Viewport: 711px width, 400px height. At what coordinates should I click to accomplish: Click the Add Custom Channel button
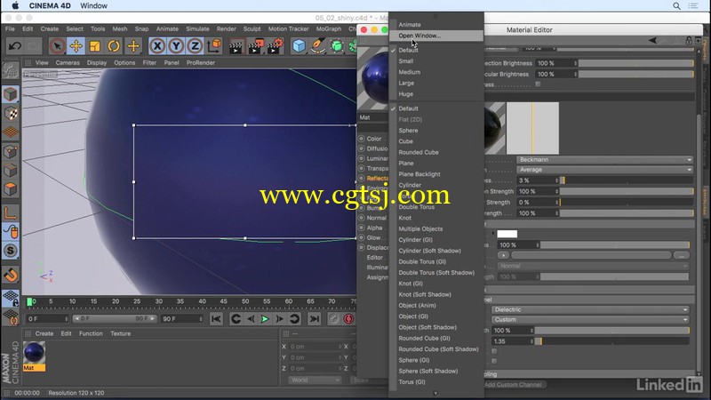pos(513,385)
